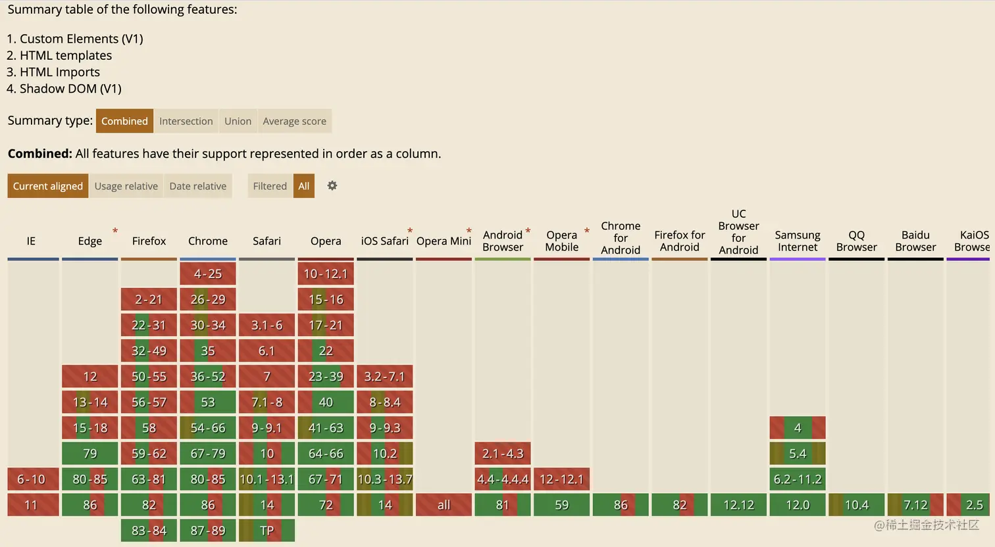Click the Firefox column header
The height and width of the screenshot is (547, 995).
(149, 241)
